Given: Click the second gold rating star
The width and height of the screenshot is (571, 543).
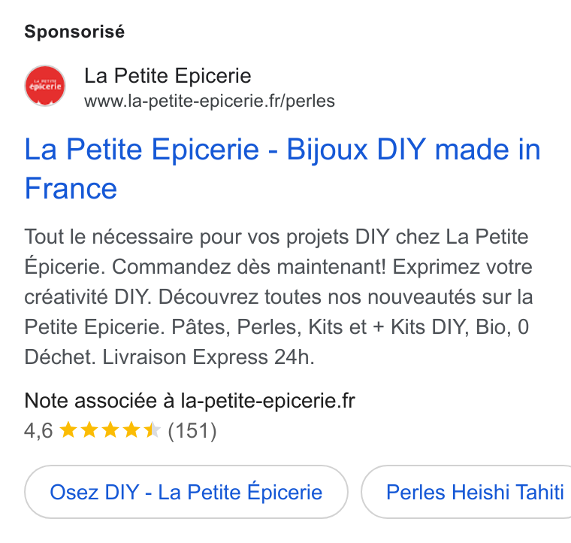Looking at the screenshot, I should 89,430.
